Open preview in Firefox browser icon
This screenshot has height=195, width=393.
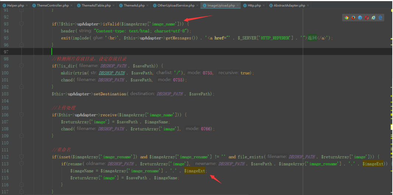click(x=353, y=18)
